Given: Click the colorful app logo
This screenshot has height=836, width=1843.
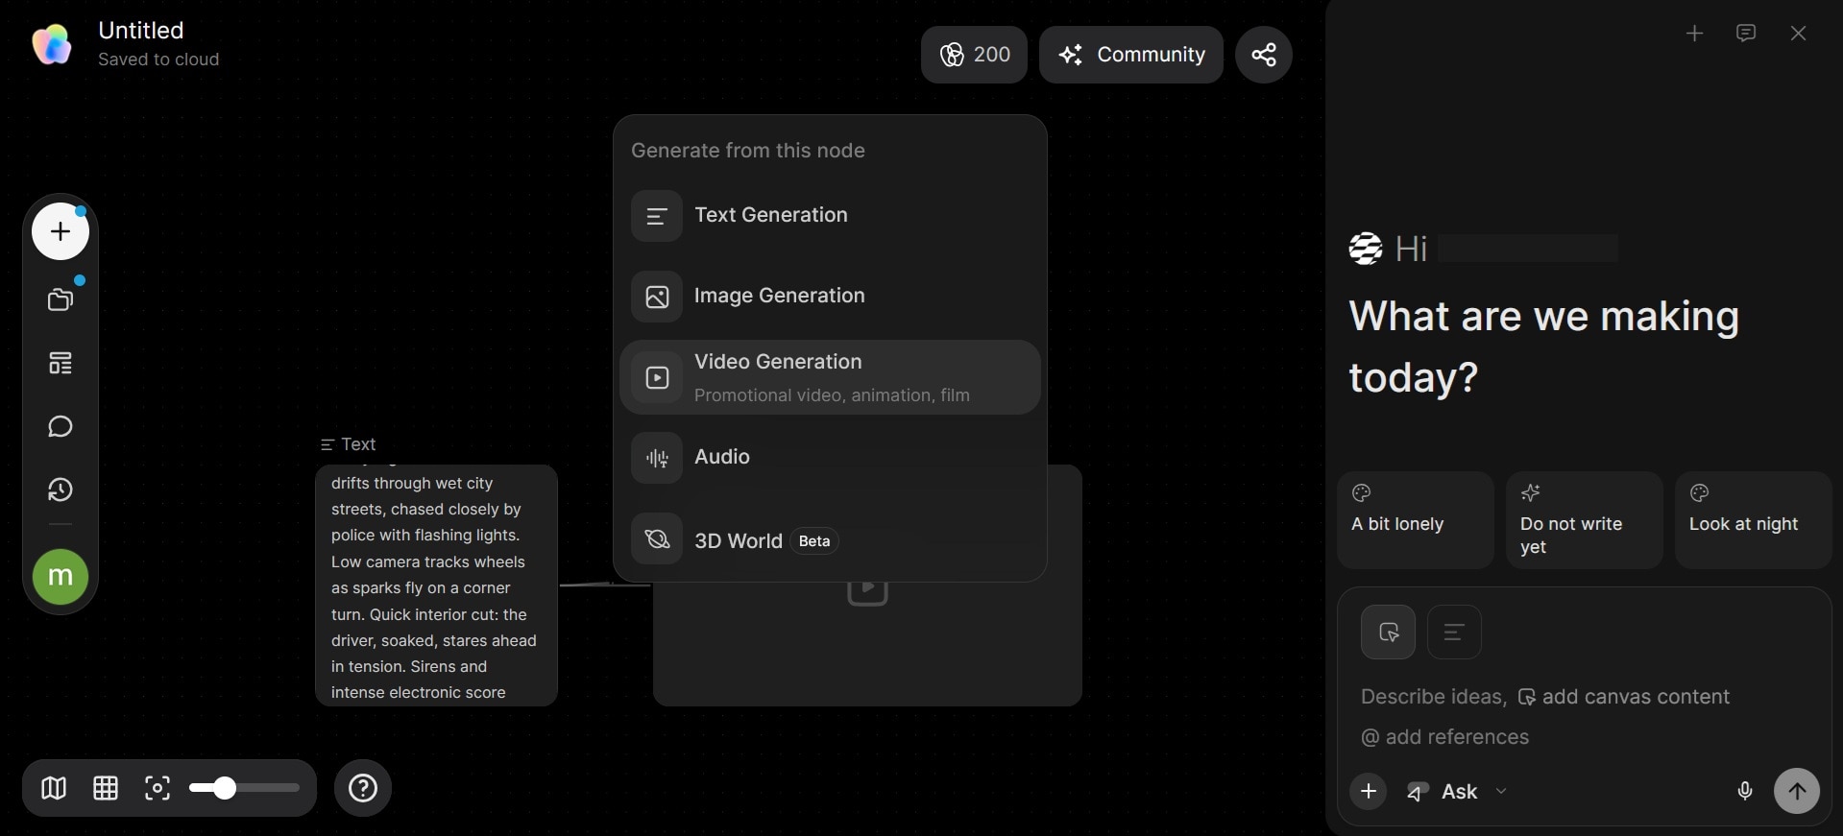Looking at the screenshot, I should 52,44.
